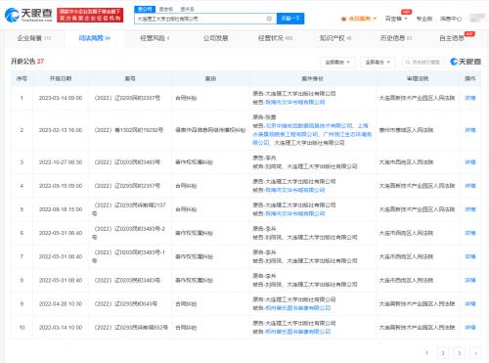Click the red official credit agency banner

click(x=90, y=15)
